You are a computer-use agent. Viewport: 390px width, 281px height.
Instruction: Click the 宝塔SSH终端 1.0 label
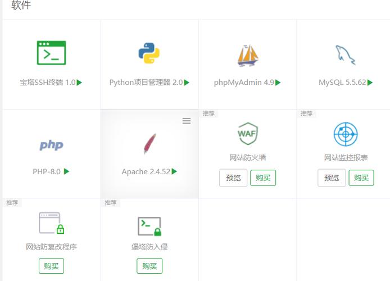(48, 82)
